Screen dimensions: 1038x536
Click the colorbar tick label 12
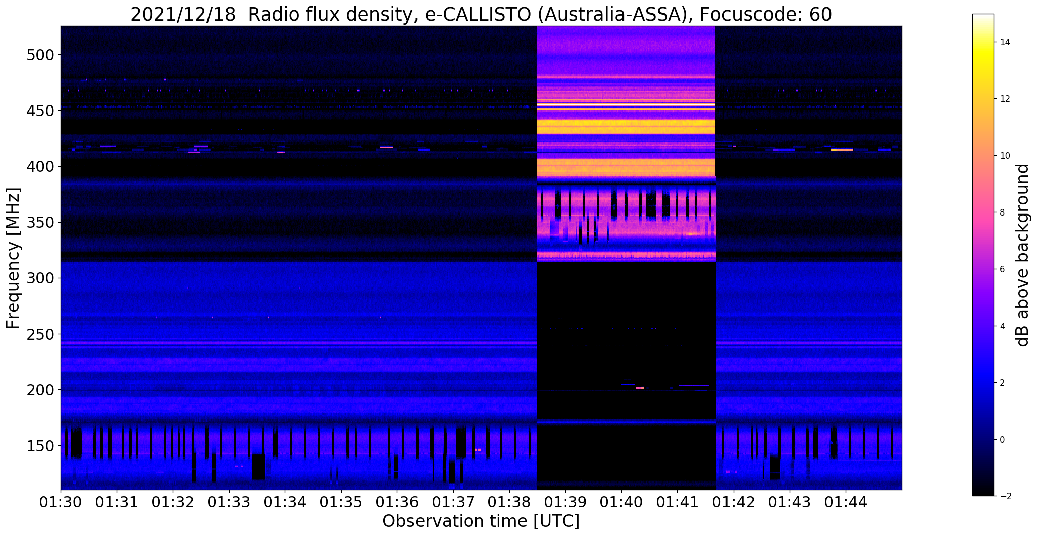tap(1005, 99)
